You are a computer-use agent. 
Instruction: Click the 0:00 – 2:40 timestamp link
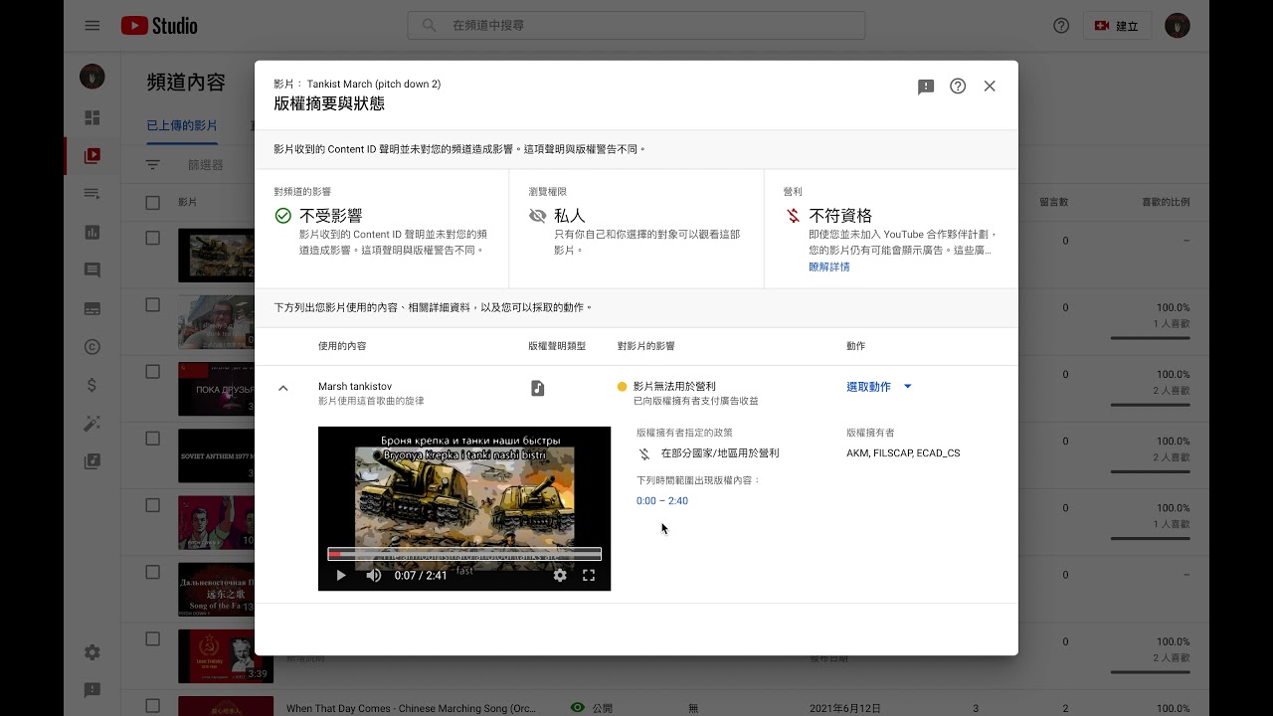pyautogui.click(x=662, y=501)
